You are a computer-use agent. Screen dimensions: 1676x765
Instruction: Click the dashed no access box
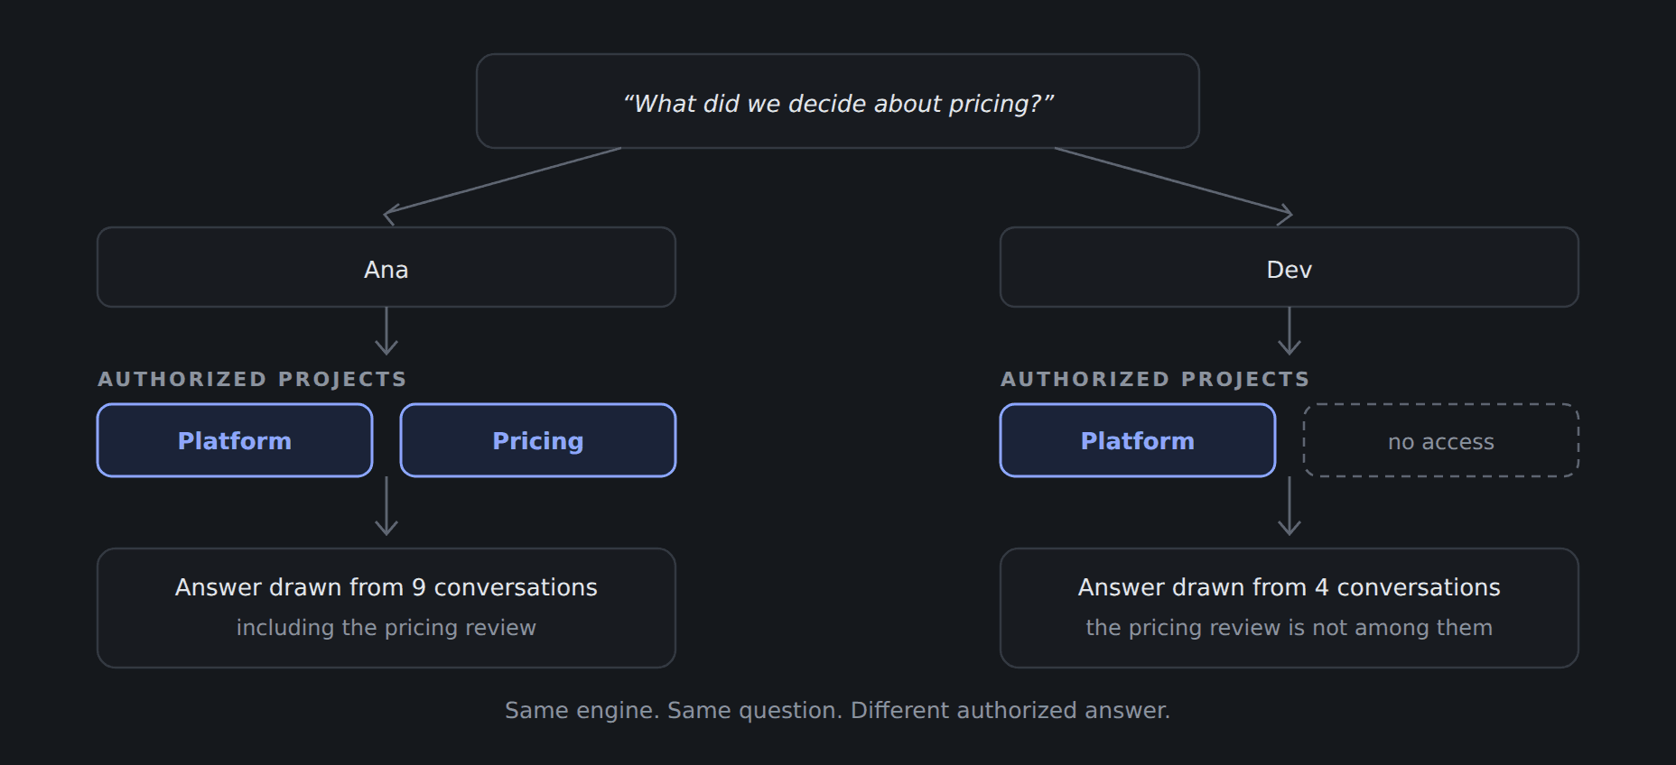pyautogui.click(x=1441, y=440)
